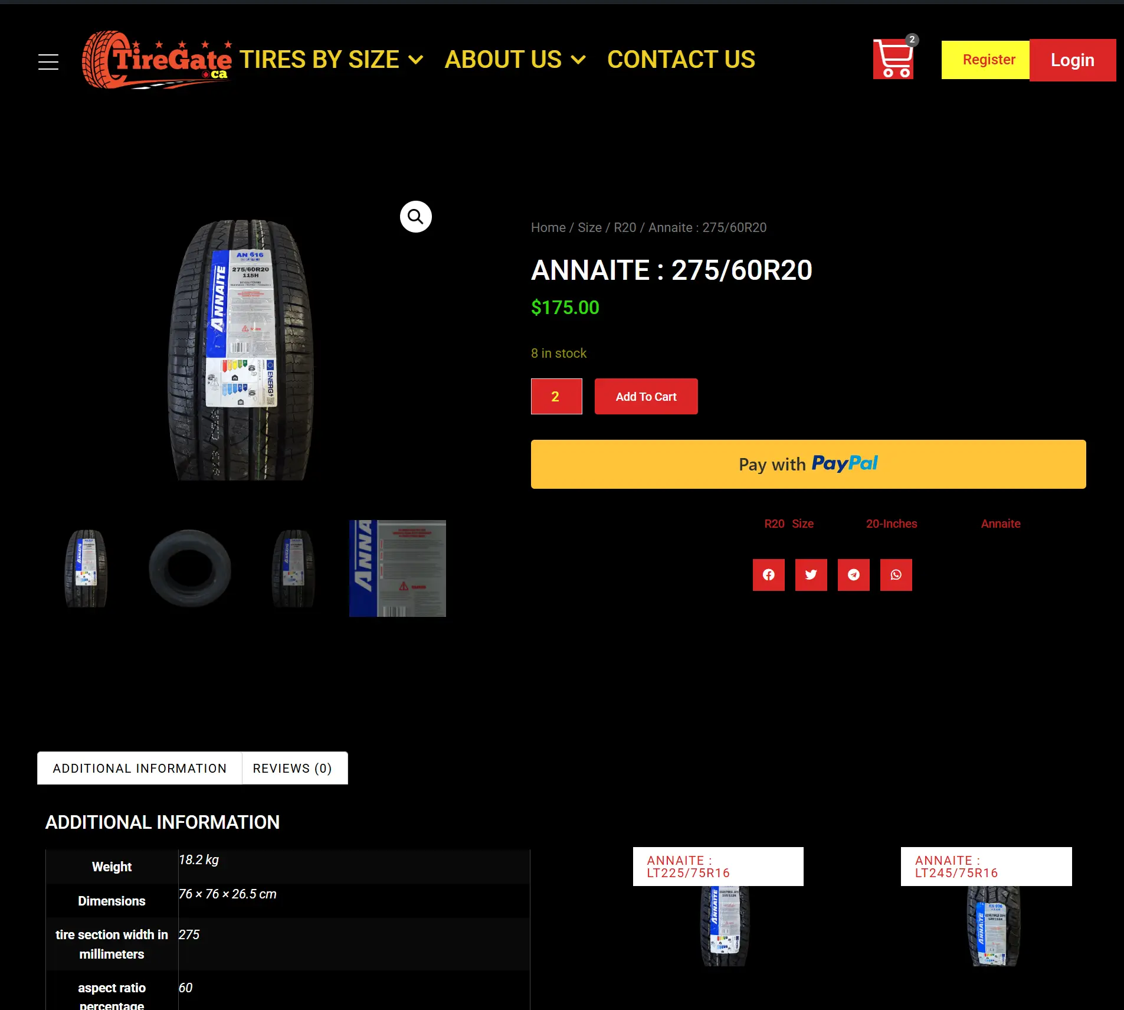Open the hamburger menu icon

point(48,61)
